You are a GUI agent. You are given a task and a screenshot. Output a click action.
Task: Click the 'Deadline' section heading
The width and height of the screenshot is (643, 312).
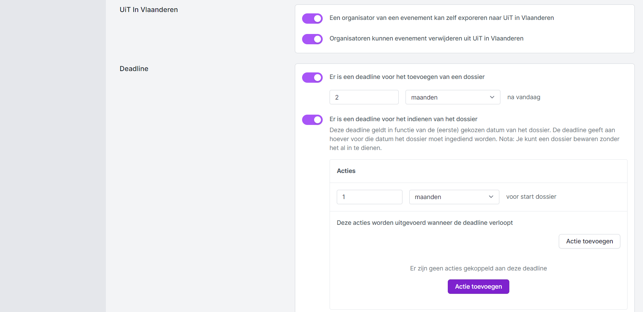[x=134, y=69]
